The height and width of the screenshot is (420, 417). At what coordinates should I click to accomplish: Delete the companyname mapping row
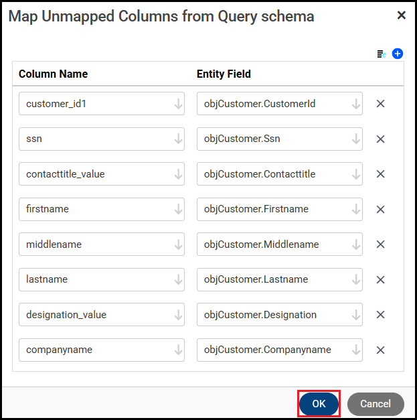click(x=380, y=350)
